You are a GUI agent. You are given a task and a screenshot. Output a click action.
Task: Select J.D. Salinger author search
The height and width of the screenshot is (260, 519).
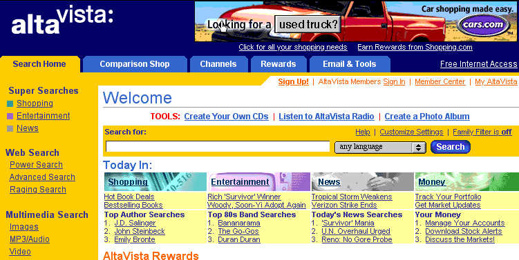(x=135, y=223)
